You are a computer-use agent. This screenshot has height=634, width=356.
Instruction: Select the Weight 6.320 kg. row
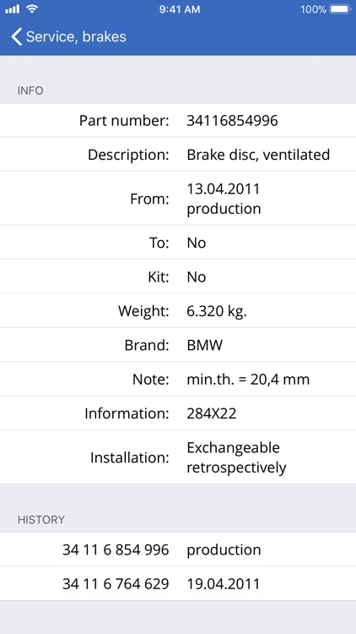178,311
